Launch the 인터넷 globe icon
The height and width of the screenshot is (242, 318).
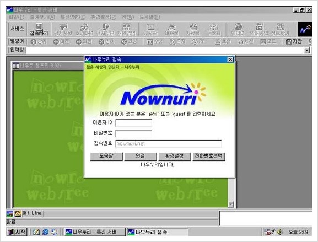tap(238, 29)
